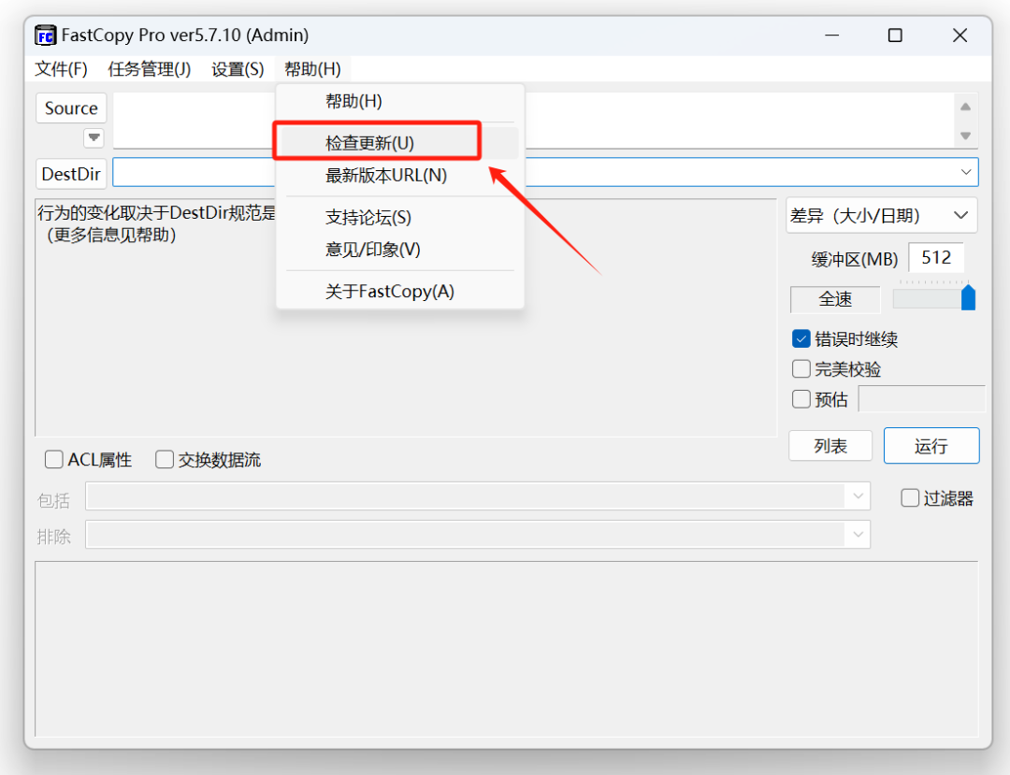Enable the ACL属性 checkbox

[53, 460]
